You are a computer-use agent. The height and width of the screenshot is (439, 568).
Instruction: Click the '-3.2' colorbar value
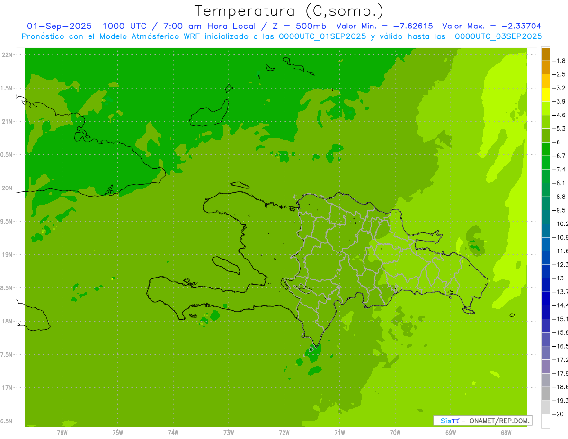pyautogui.click(x=559, y=88)
